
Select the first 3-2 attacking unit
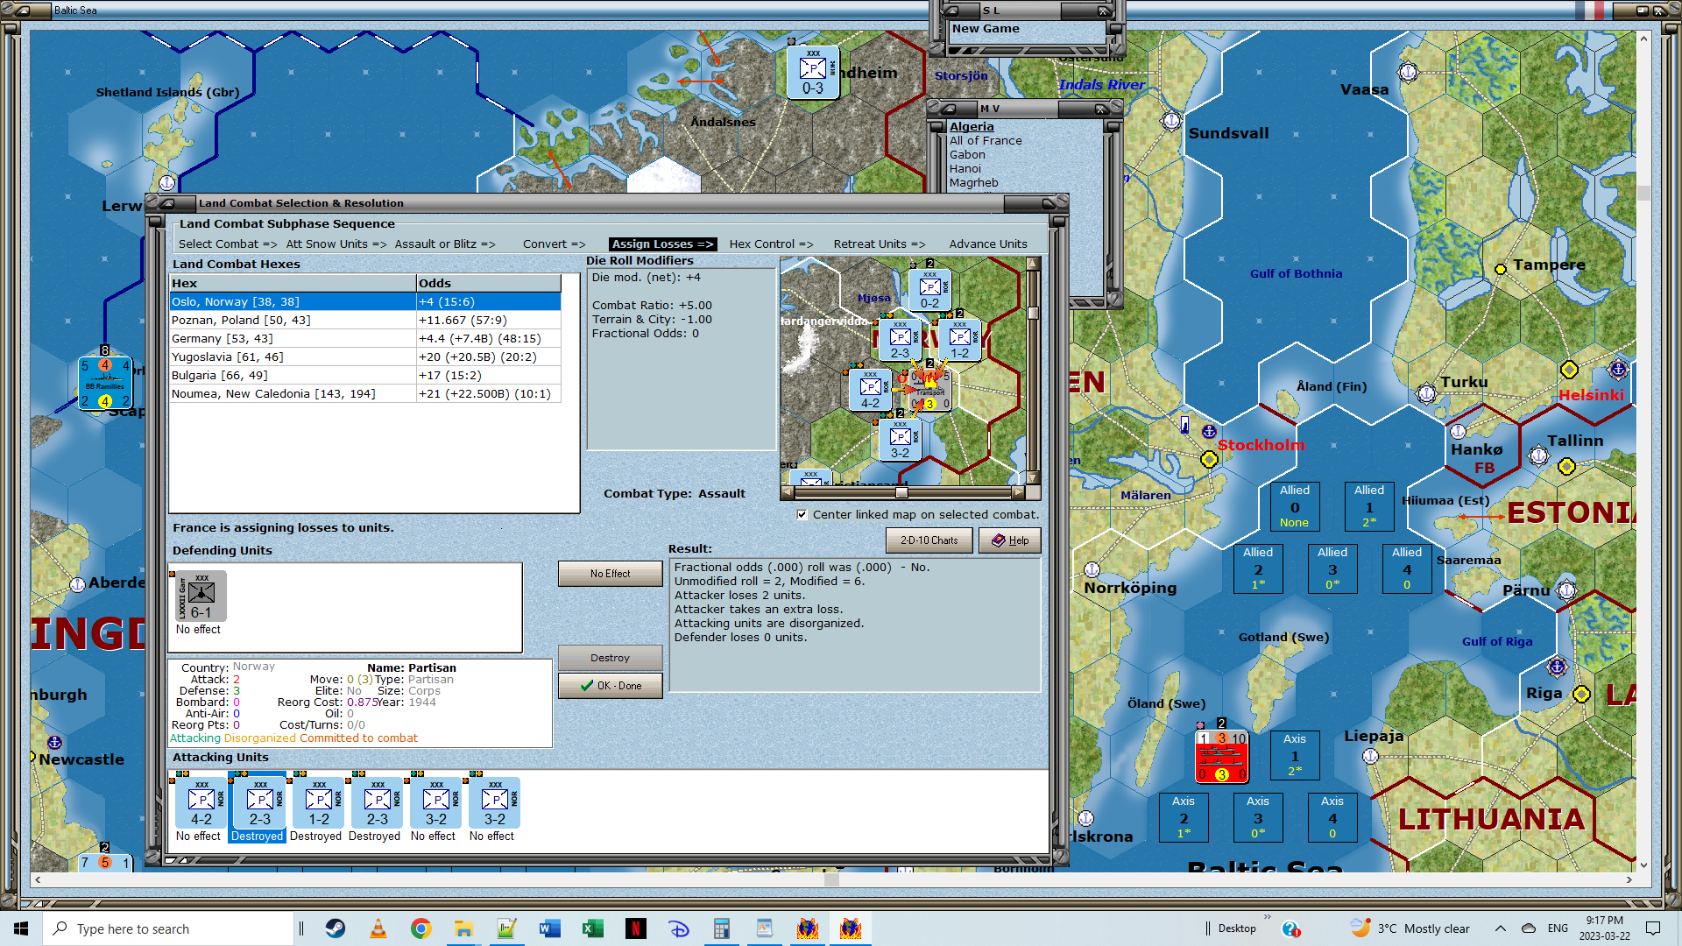[436, 802]
